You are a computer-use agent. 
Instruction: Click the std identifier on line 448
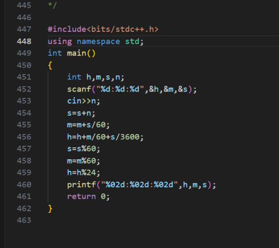[132, 41]
